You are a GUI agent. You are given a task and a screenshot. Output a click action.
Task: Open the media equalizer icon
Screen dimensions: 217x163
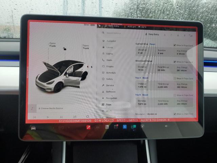coord(75,117)
